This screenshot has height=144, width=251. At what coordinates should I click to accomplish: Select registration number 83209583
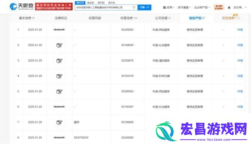point(127,30)
